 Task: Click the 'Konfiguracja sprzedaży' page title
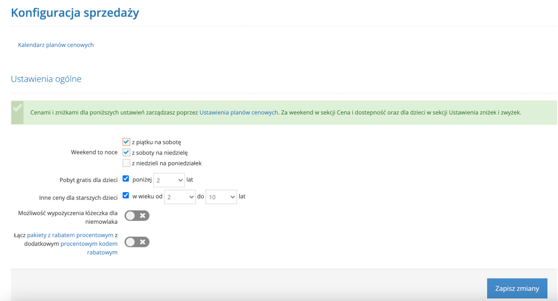(75, 13)
